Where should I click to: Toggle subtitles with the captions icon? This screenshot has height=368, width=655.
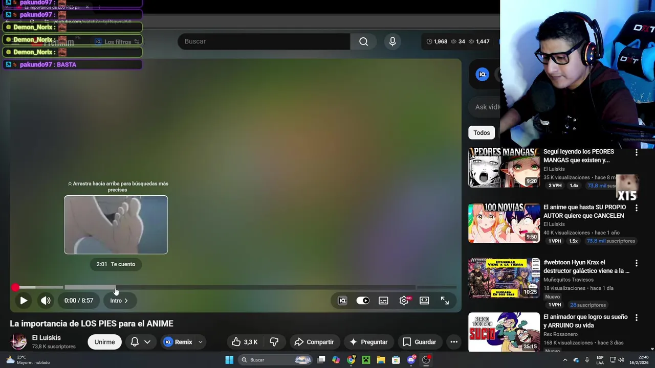pos(383,301)
